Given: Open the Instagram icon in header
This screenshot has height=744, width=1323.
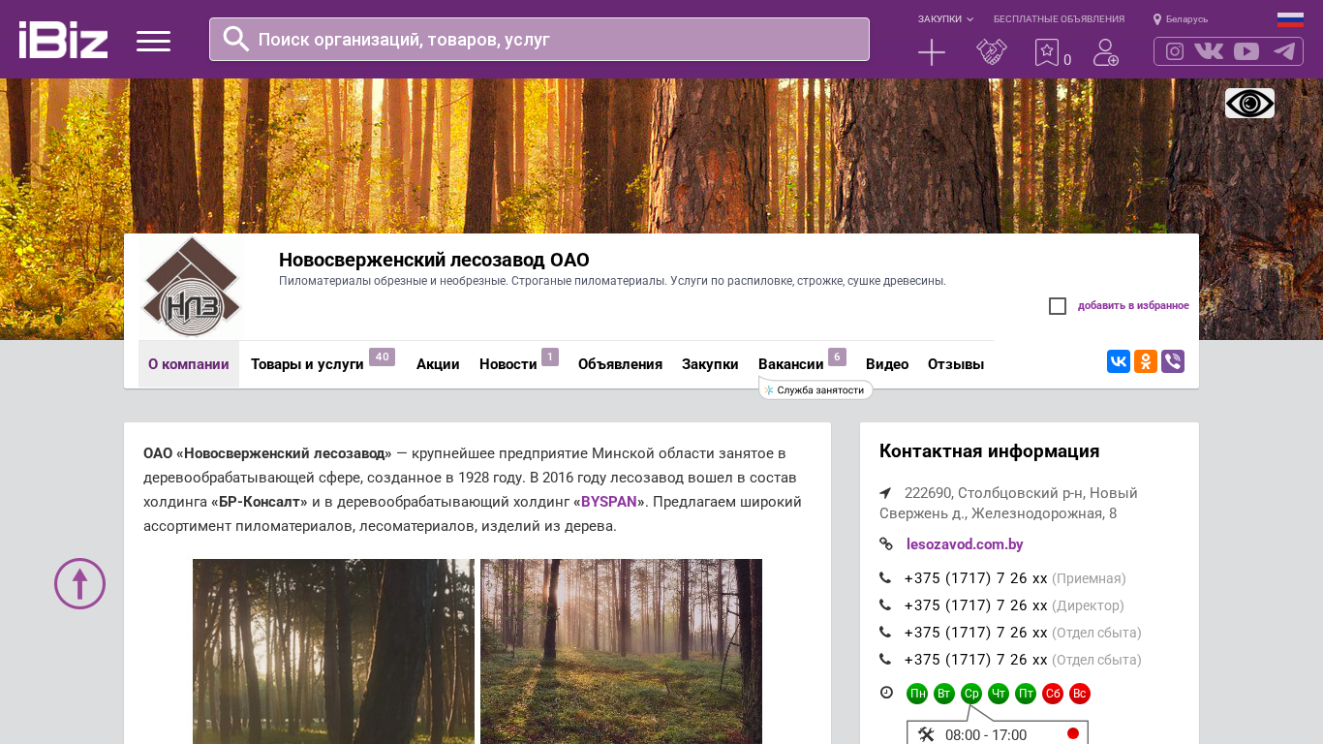Looking at the screenshot, I should 1175,51.
